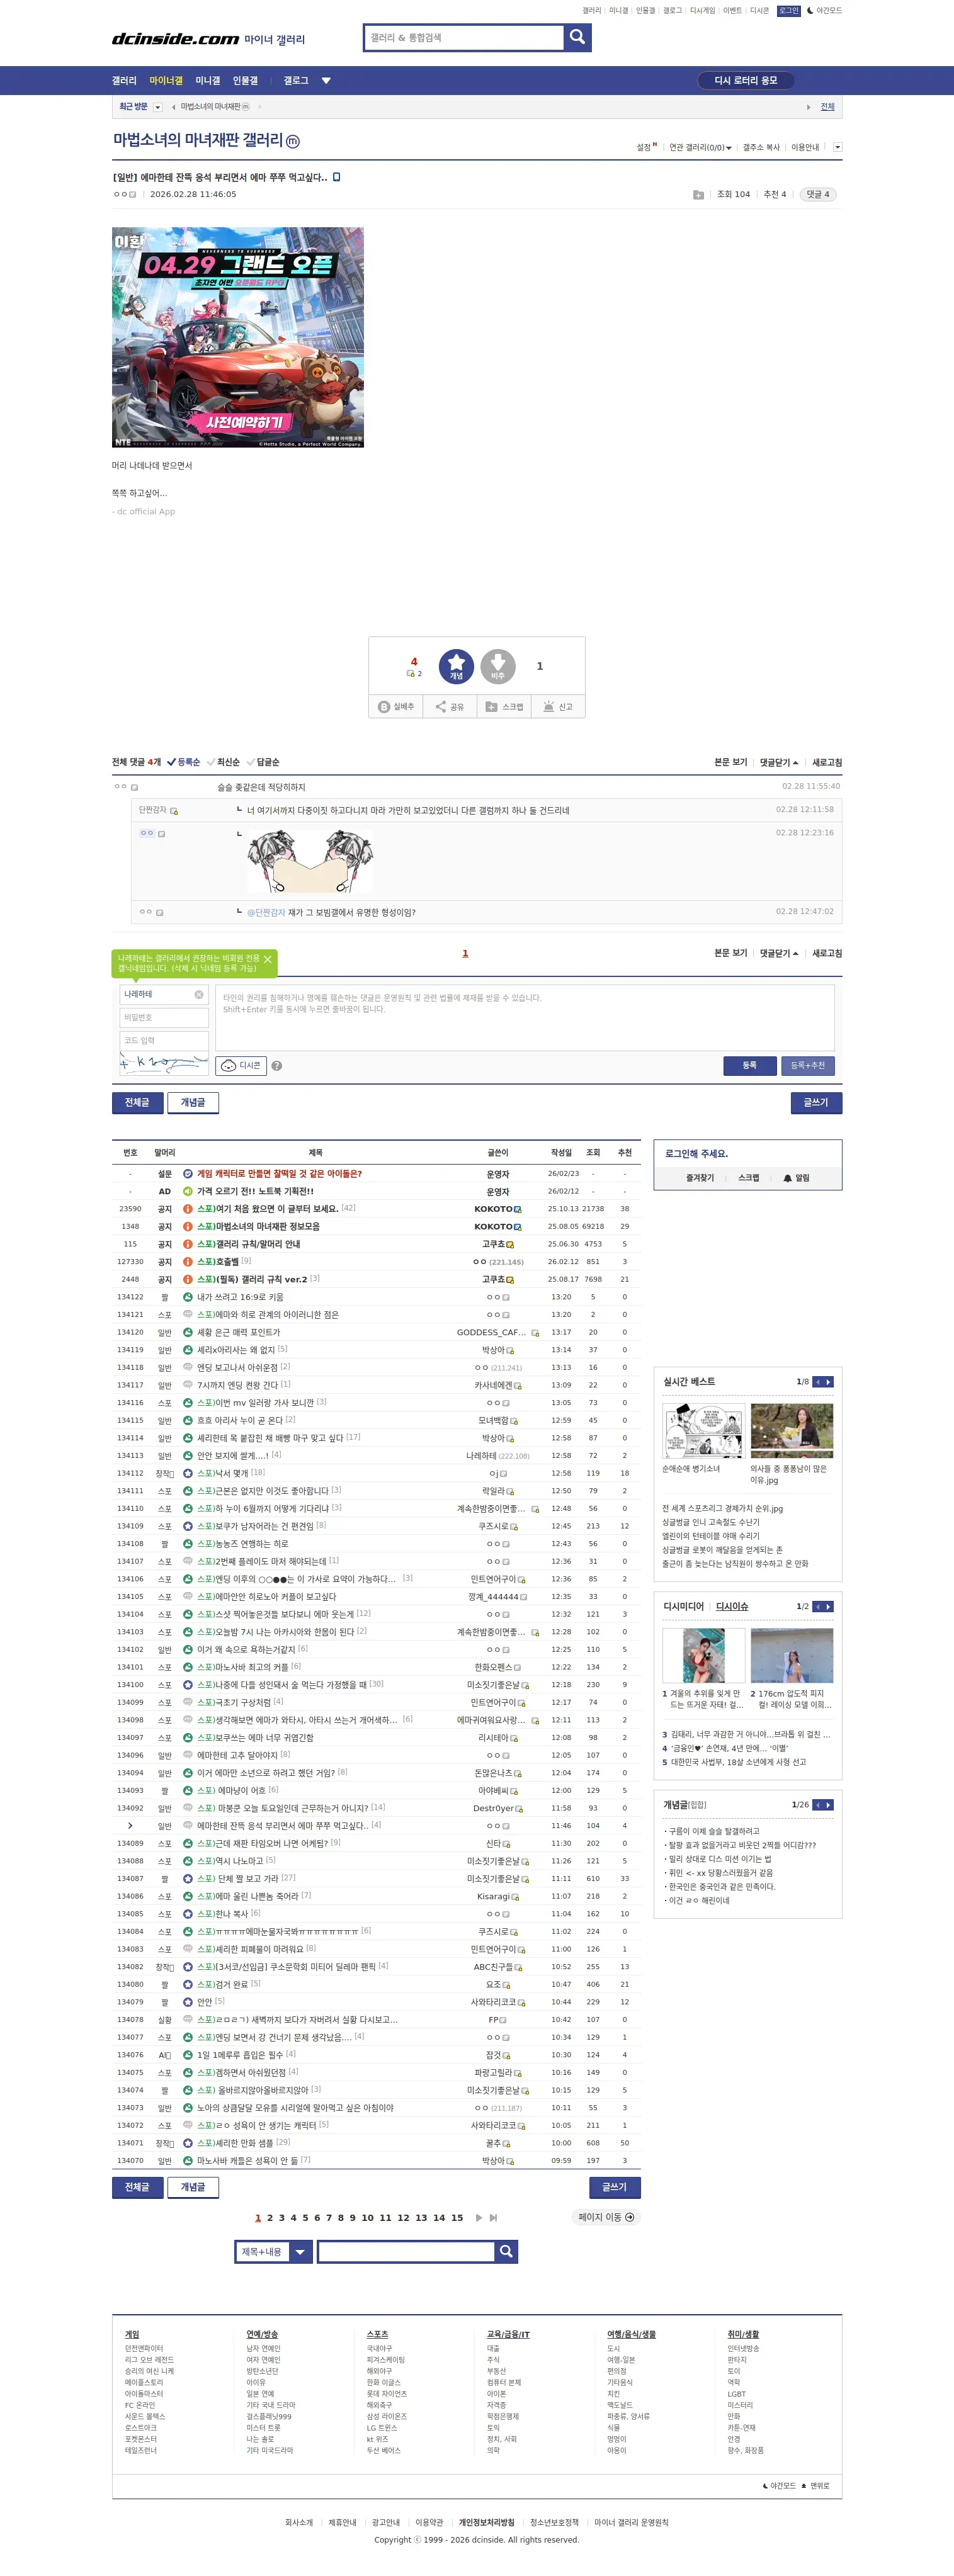The width and height of the screenshot is (954, 2576).
Task: Open the 디시콘 emoticon picker
Action: [241, 1065]
